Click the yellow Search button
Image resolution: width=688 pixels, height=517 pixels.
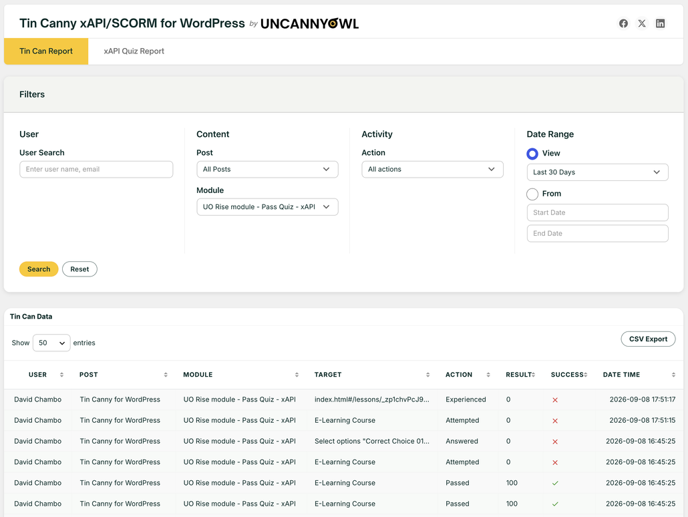[x=39, y=269]
